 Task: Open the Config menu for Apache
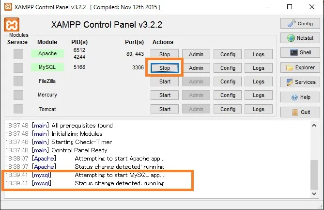228,54
